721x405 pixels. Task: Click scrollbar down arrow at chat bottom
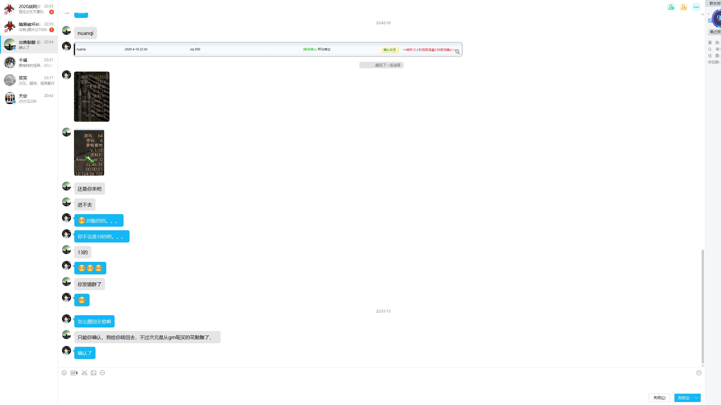click(x=702, y=365)
